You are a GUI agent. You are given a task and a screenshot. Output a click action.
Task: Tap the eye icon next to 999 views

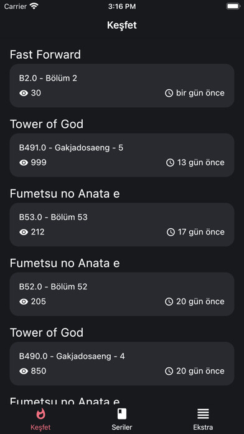coord(24,163)
